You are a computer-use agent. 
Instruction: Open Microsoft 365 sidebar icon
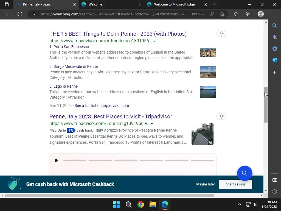[274, 49]
